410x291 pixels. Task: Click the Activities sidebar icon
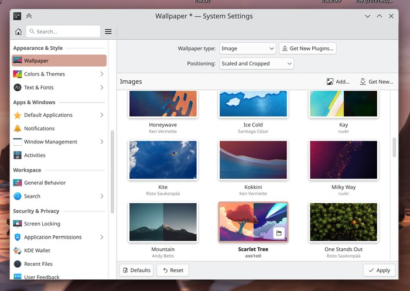(x=18, y=156)
